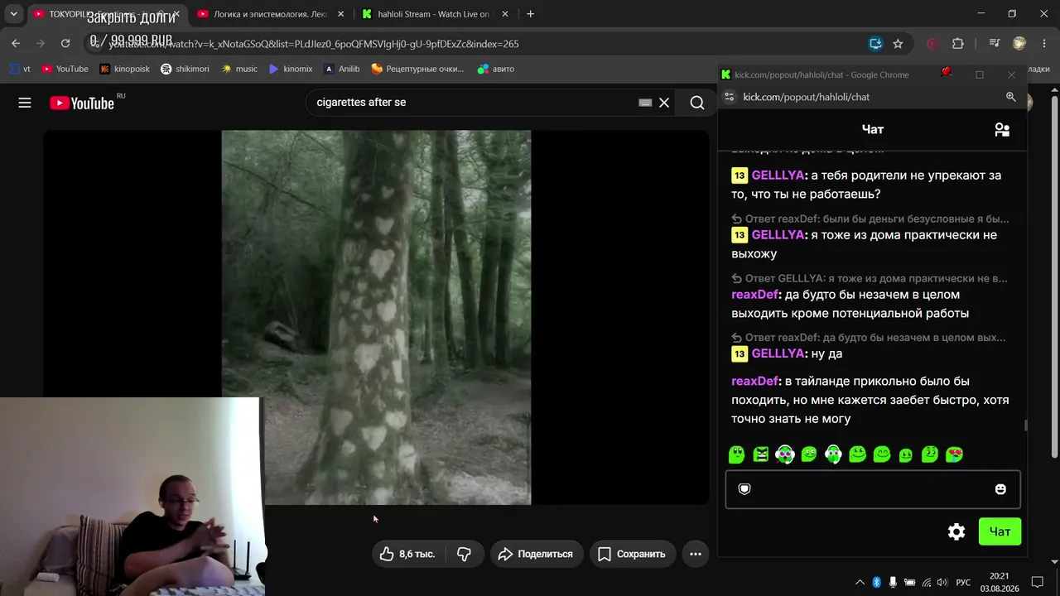1060x596 pixels.
Task: Open Kick chat settings gear
Action: point(956,531)
